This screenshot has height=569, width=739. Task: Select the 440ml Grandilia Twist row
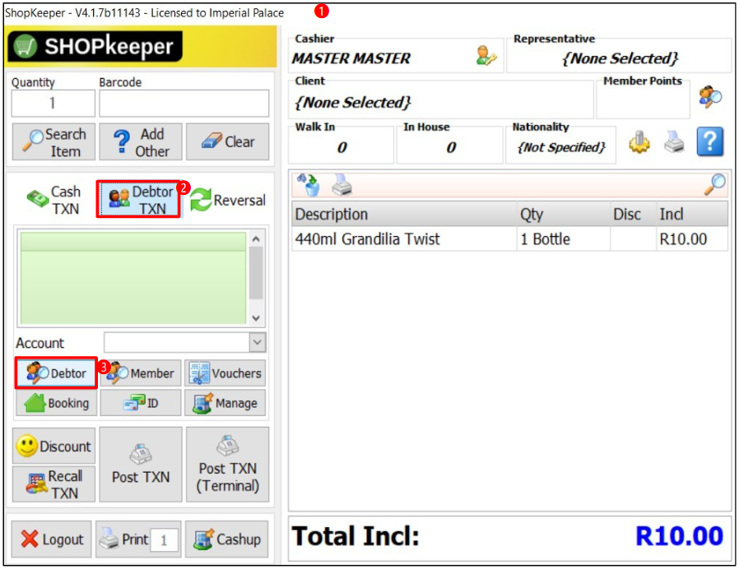pos(509,239)
